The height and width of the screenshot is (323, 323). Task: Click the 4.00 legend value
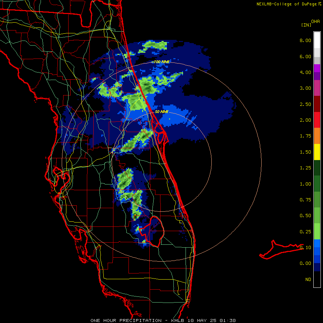click(x=305, y=72)
